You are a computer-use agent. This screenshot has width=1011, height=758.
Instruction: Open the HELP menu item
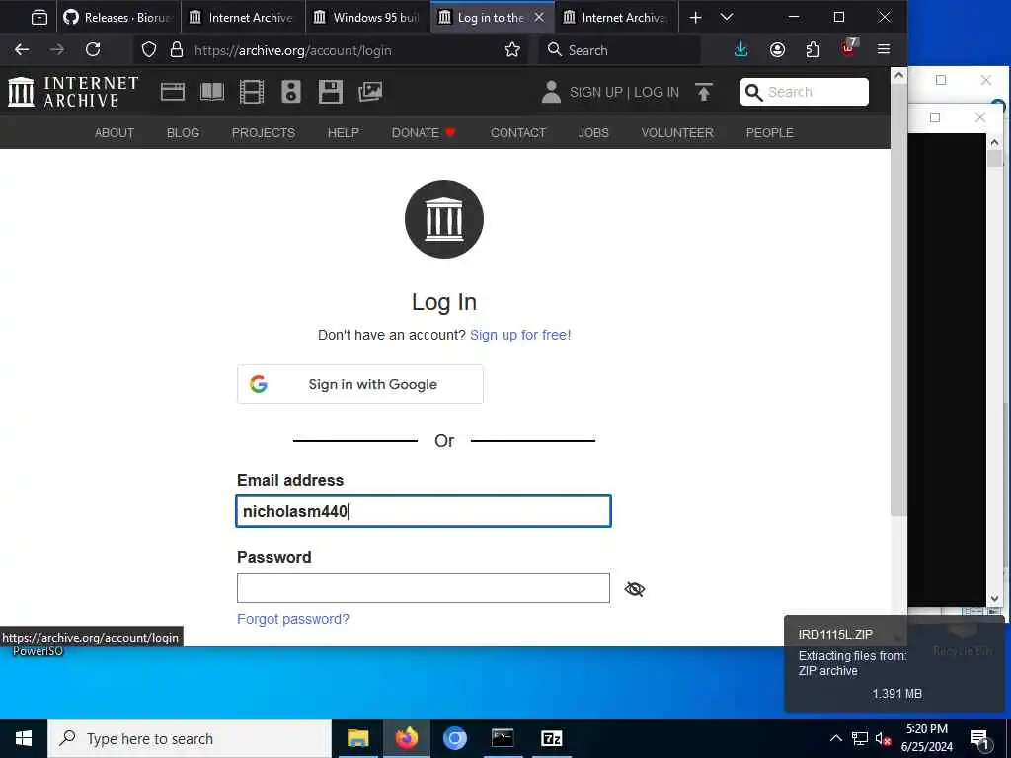pyautogui.click(x=343, y=133)
